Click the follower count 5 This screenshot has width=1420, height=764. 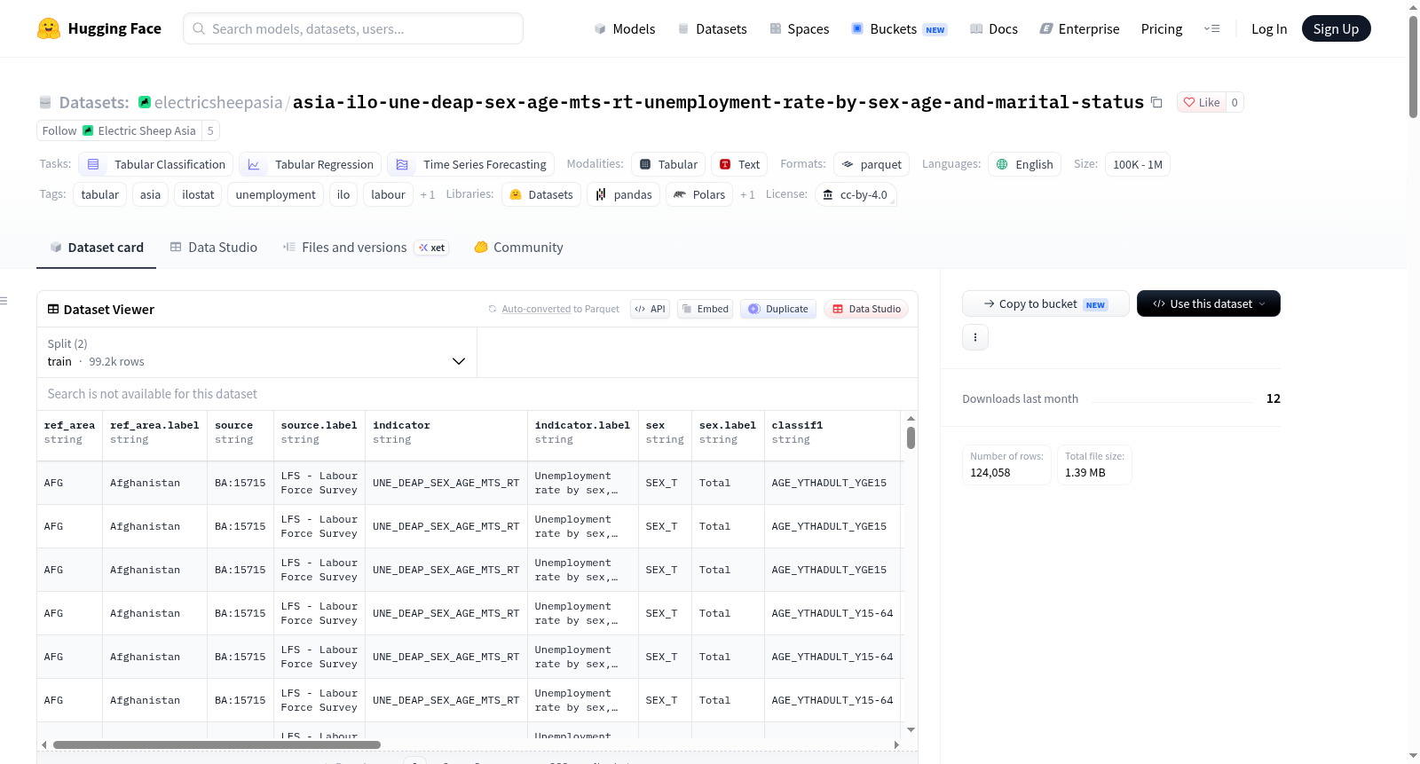[x=210, y=130]
